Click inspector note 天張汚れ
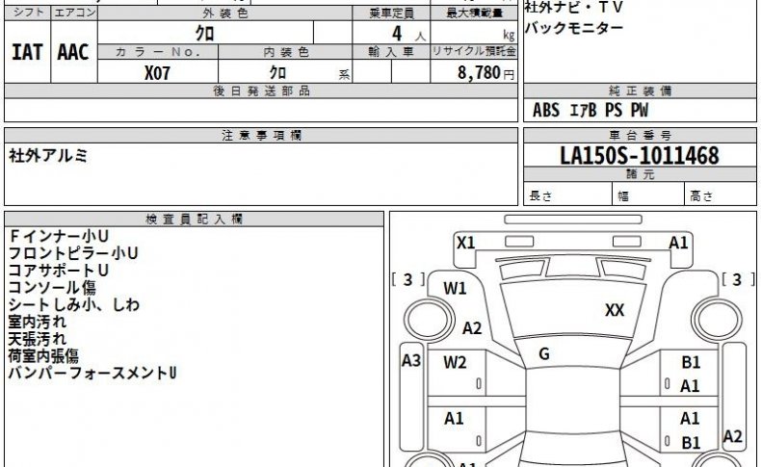Screen dimensions: 761x467 (x=37, y=339)
